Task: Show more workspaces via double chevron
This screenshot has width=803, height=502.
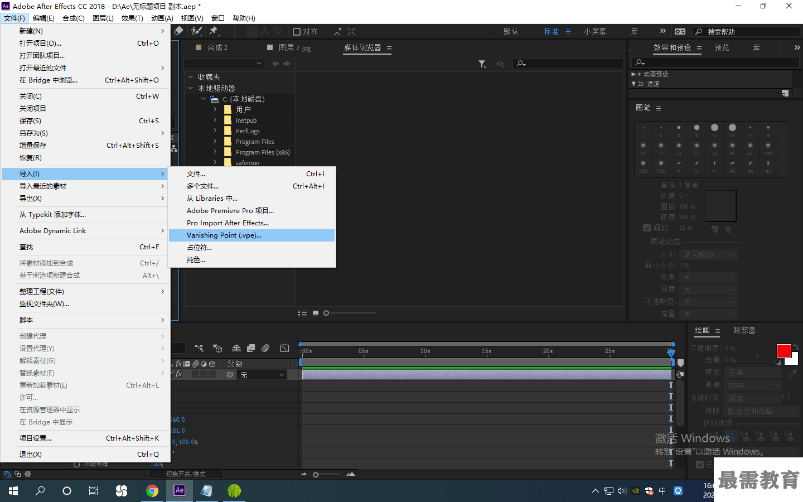Action: coord(662,31)
